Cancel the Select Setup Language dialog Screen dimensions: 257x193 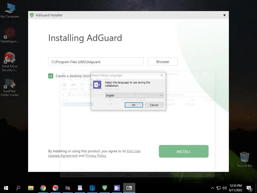point(154,105)
